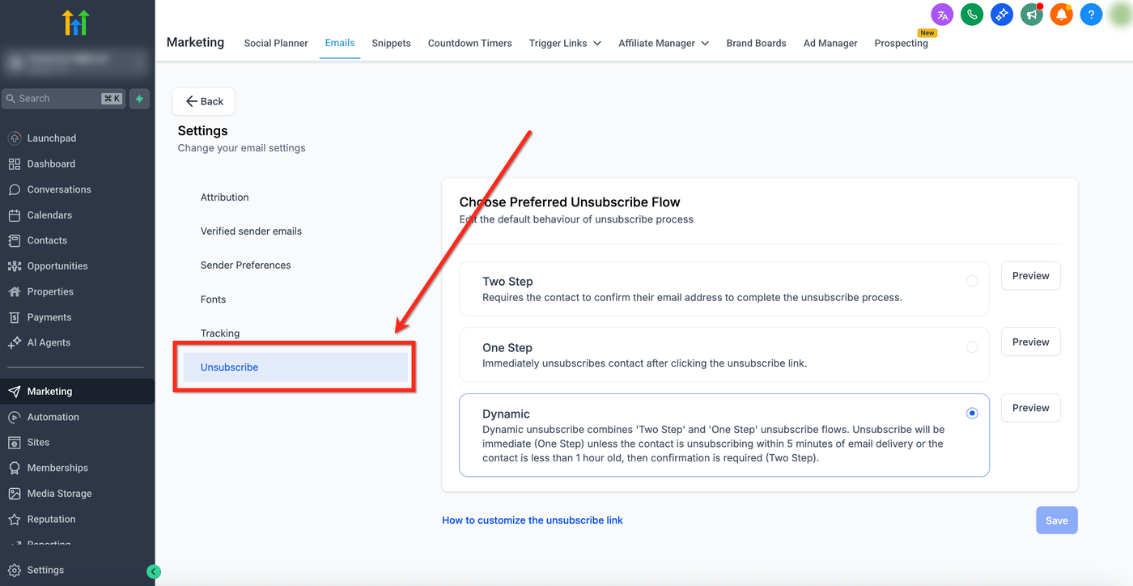Click the Conversations chat bubble icon
Viewport: 1133px width, 586px height.
pyautogui.click(x=15, y=189)
